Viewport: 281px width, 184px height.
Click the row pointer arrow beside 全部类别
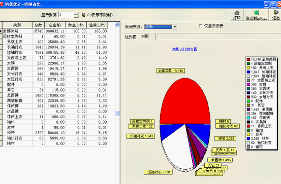pos(1,31)
